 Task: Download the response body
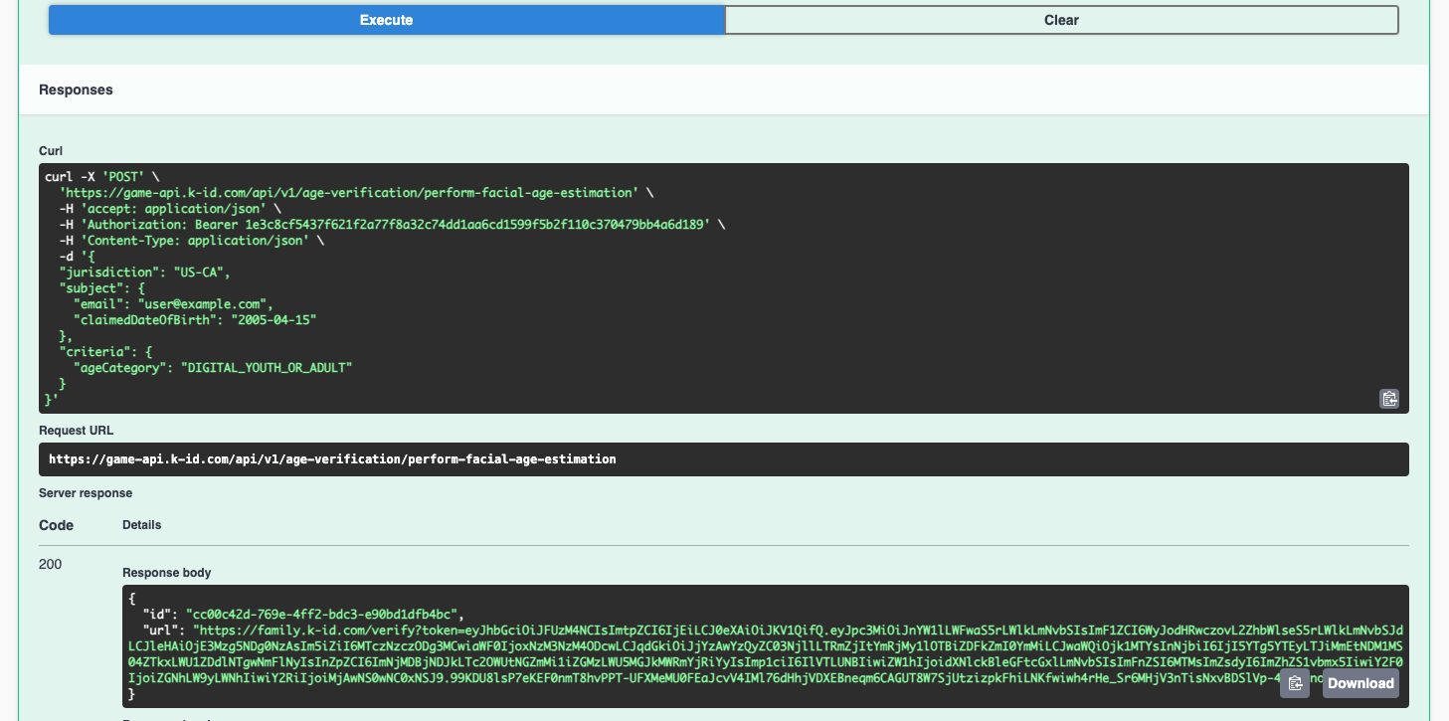(1359, 683)
